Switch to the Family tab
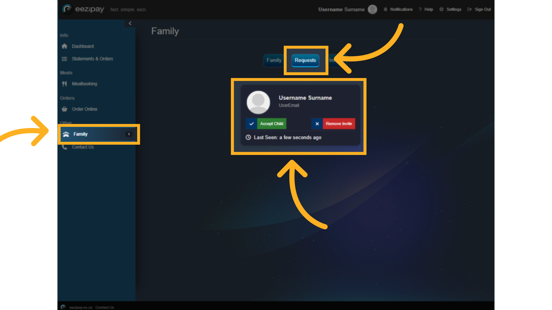 point(274,60)
